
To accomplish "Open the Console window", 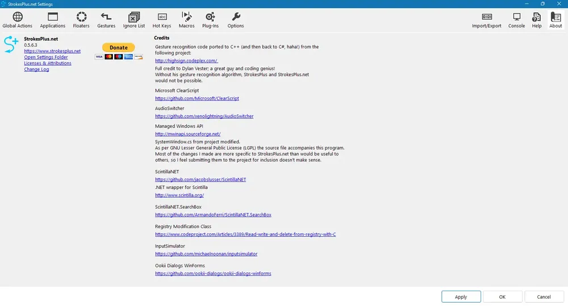I will tap(516, 20).
